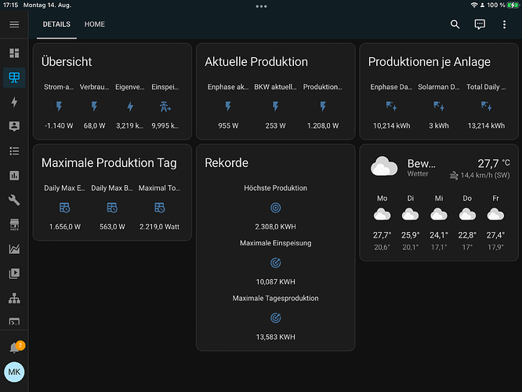Screen dimensions: 522x392
Task: Click the Verbrau... flash icon
Action: point(95,107)
